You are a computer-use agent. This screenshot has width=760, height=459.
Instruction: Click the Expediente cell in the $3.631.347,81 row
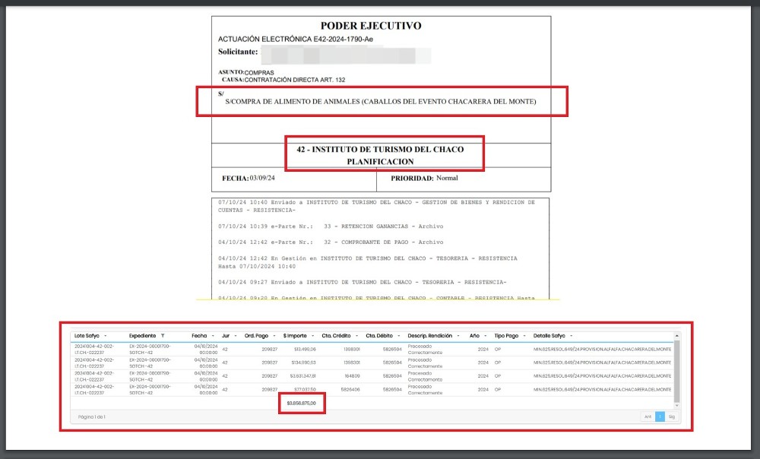click(x=150, y=376)
